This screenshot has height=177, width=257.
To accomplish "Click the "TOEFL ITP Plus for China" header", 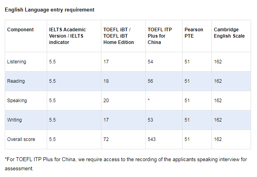I will [x=159, y=36].
